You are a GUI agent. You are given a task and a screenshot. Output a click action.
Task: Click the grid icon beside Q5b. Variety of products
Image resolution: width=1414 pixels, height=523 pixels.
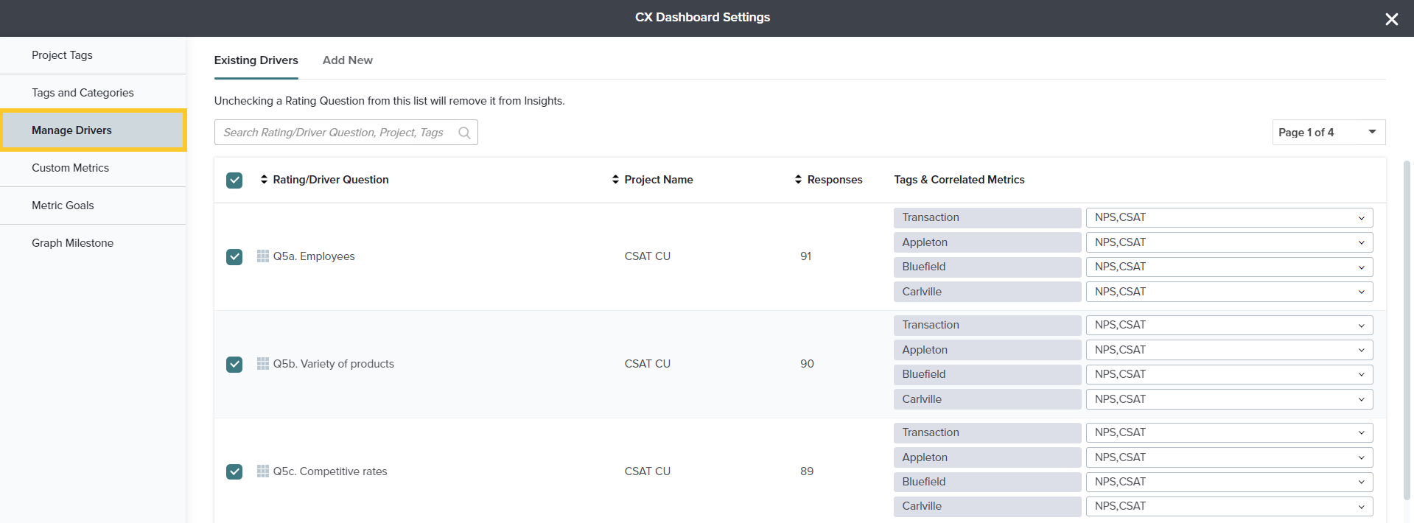[x=263, y=364]
